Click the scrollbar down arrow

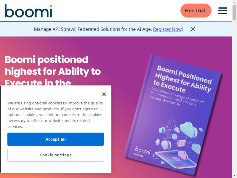point(234,175)
